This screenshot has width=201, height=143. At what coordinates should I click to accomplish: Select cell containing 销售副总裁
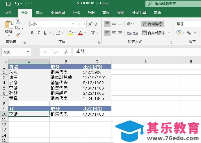tap(66, 77)
